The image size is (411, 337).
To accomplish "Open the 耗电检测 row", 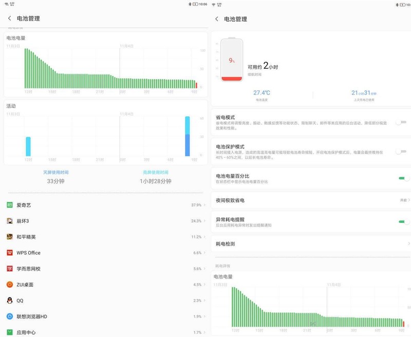I will [311, 244].
